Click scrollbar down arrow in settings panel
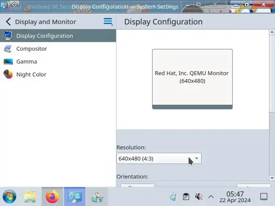275x206 pixels. click(272, 178)
